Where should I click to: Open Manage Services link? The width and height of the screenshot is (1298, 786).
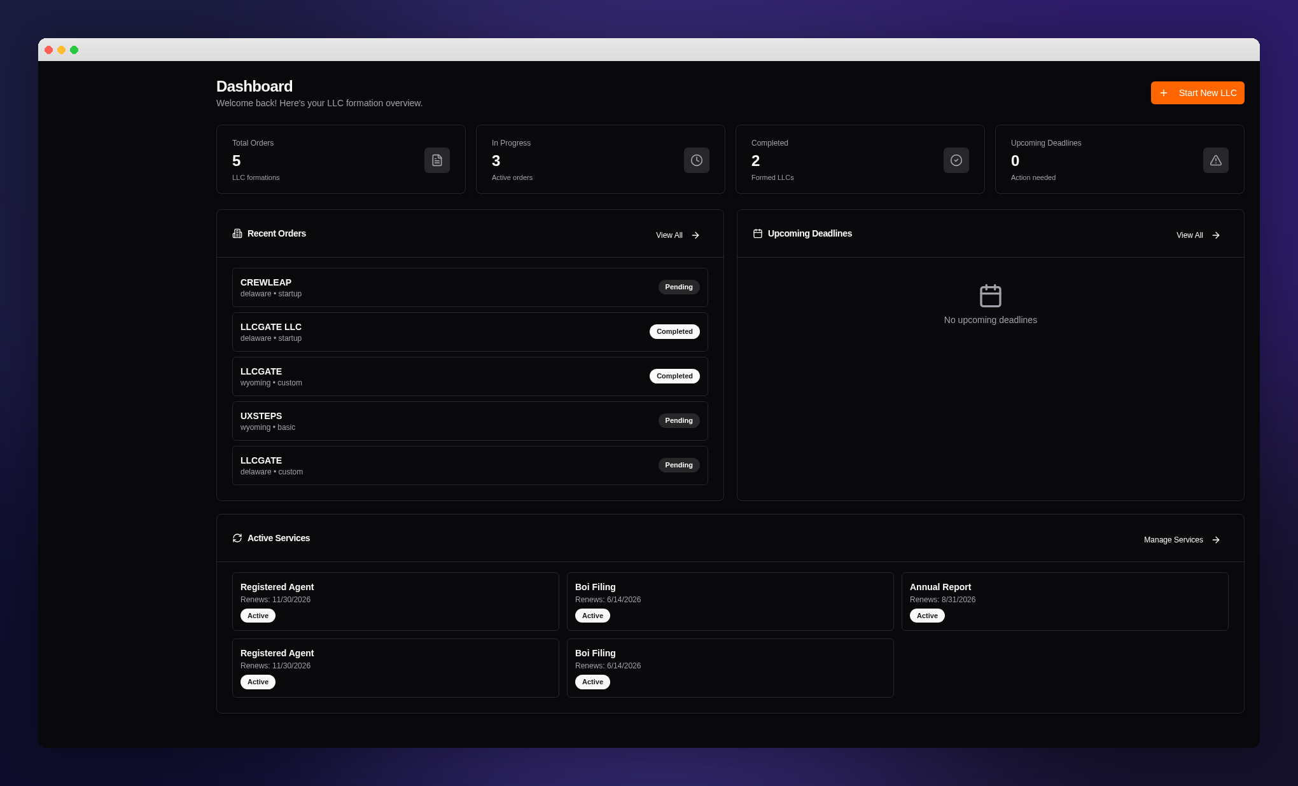1182,540
